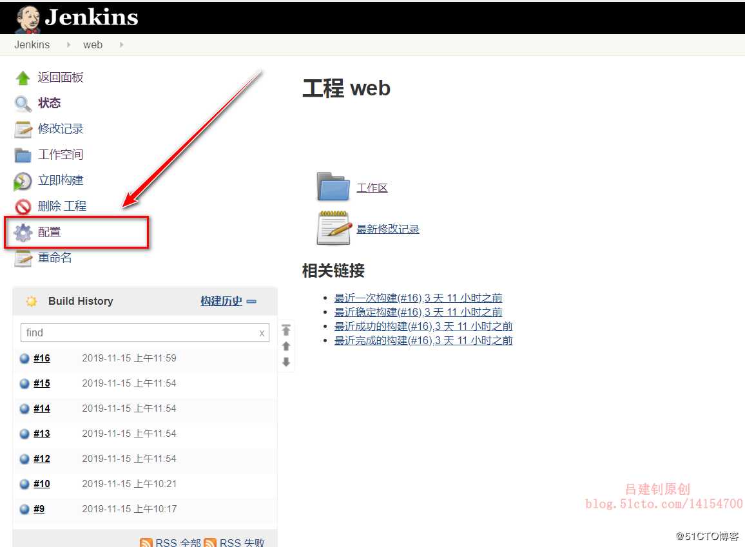The width and height of the screenshot is (745, 547).
Task: Click the Jenkins butler logo icon
Action: point(28,19)
